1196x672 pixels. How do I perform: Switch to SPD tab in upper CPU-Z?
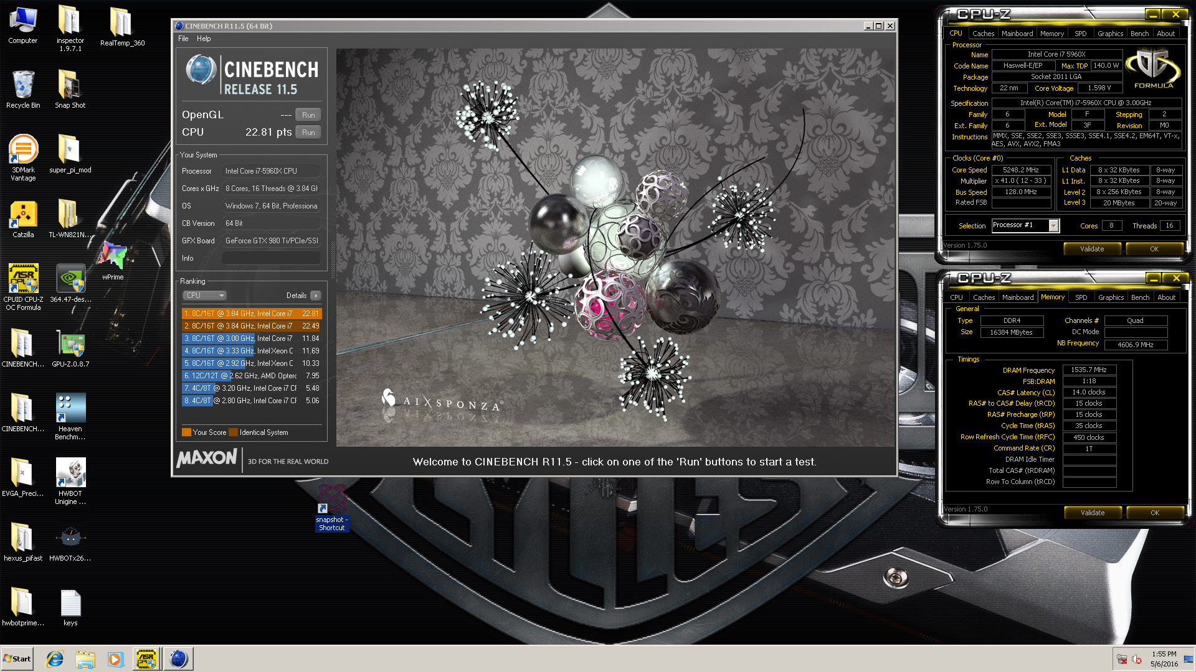click(x=1080, y=34)
